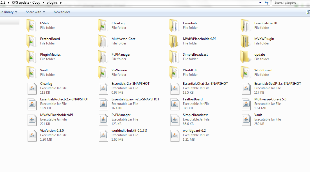Expand the address bar history dropdown
The width and height of the screenshot is (310, 172).
pyautogui.click(x=260, y=3)
